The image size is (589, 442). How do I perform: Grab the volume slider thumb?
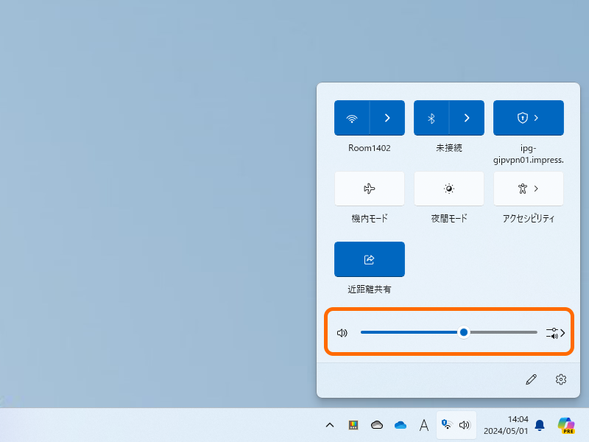464,332
